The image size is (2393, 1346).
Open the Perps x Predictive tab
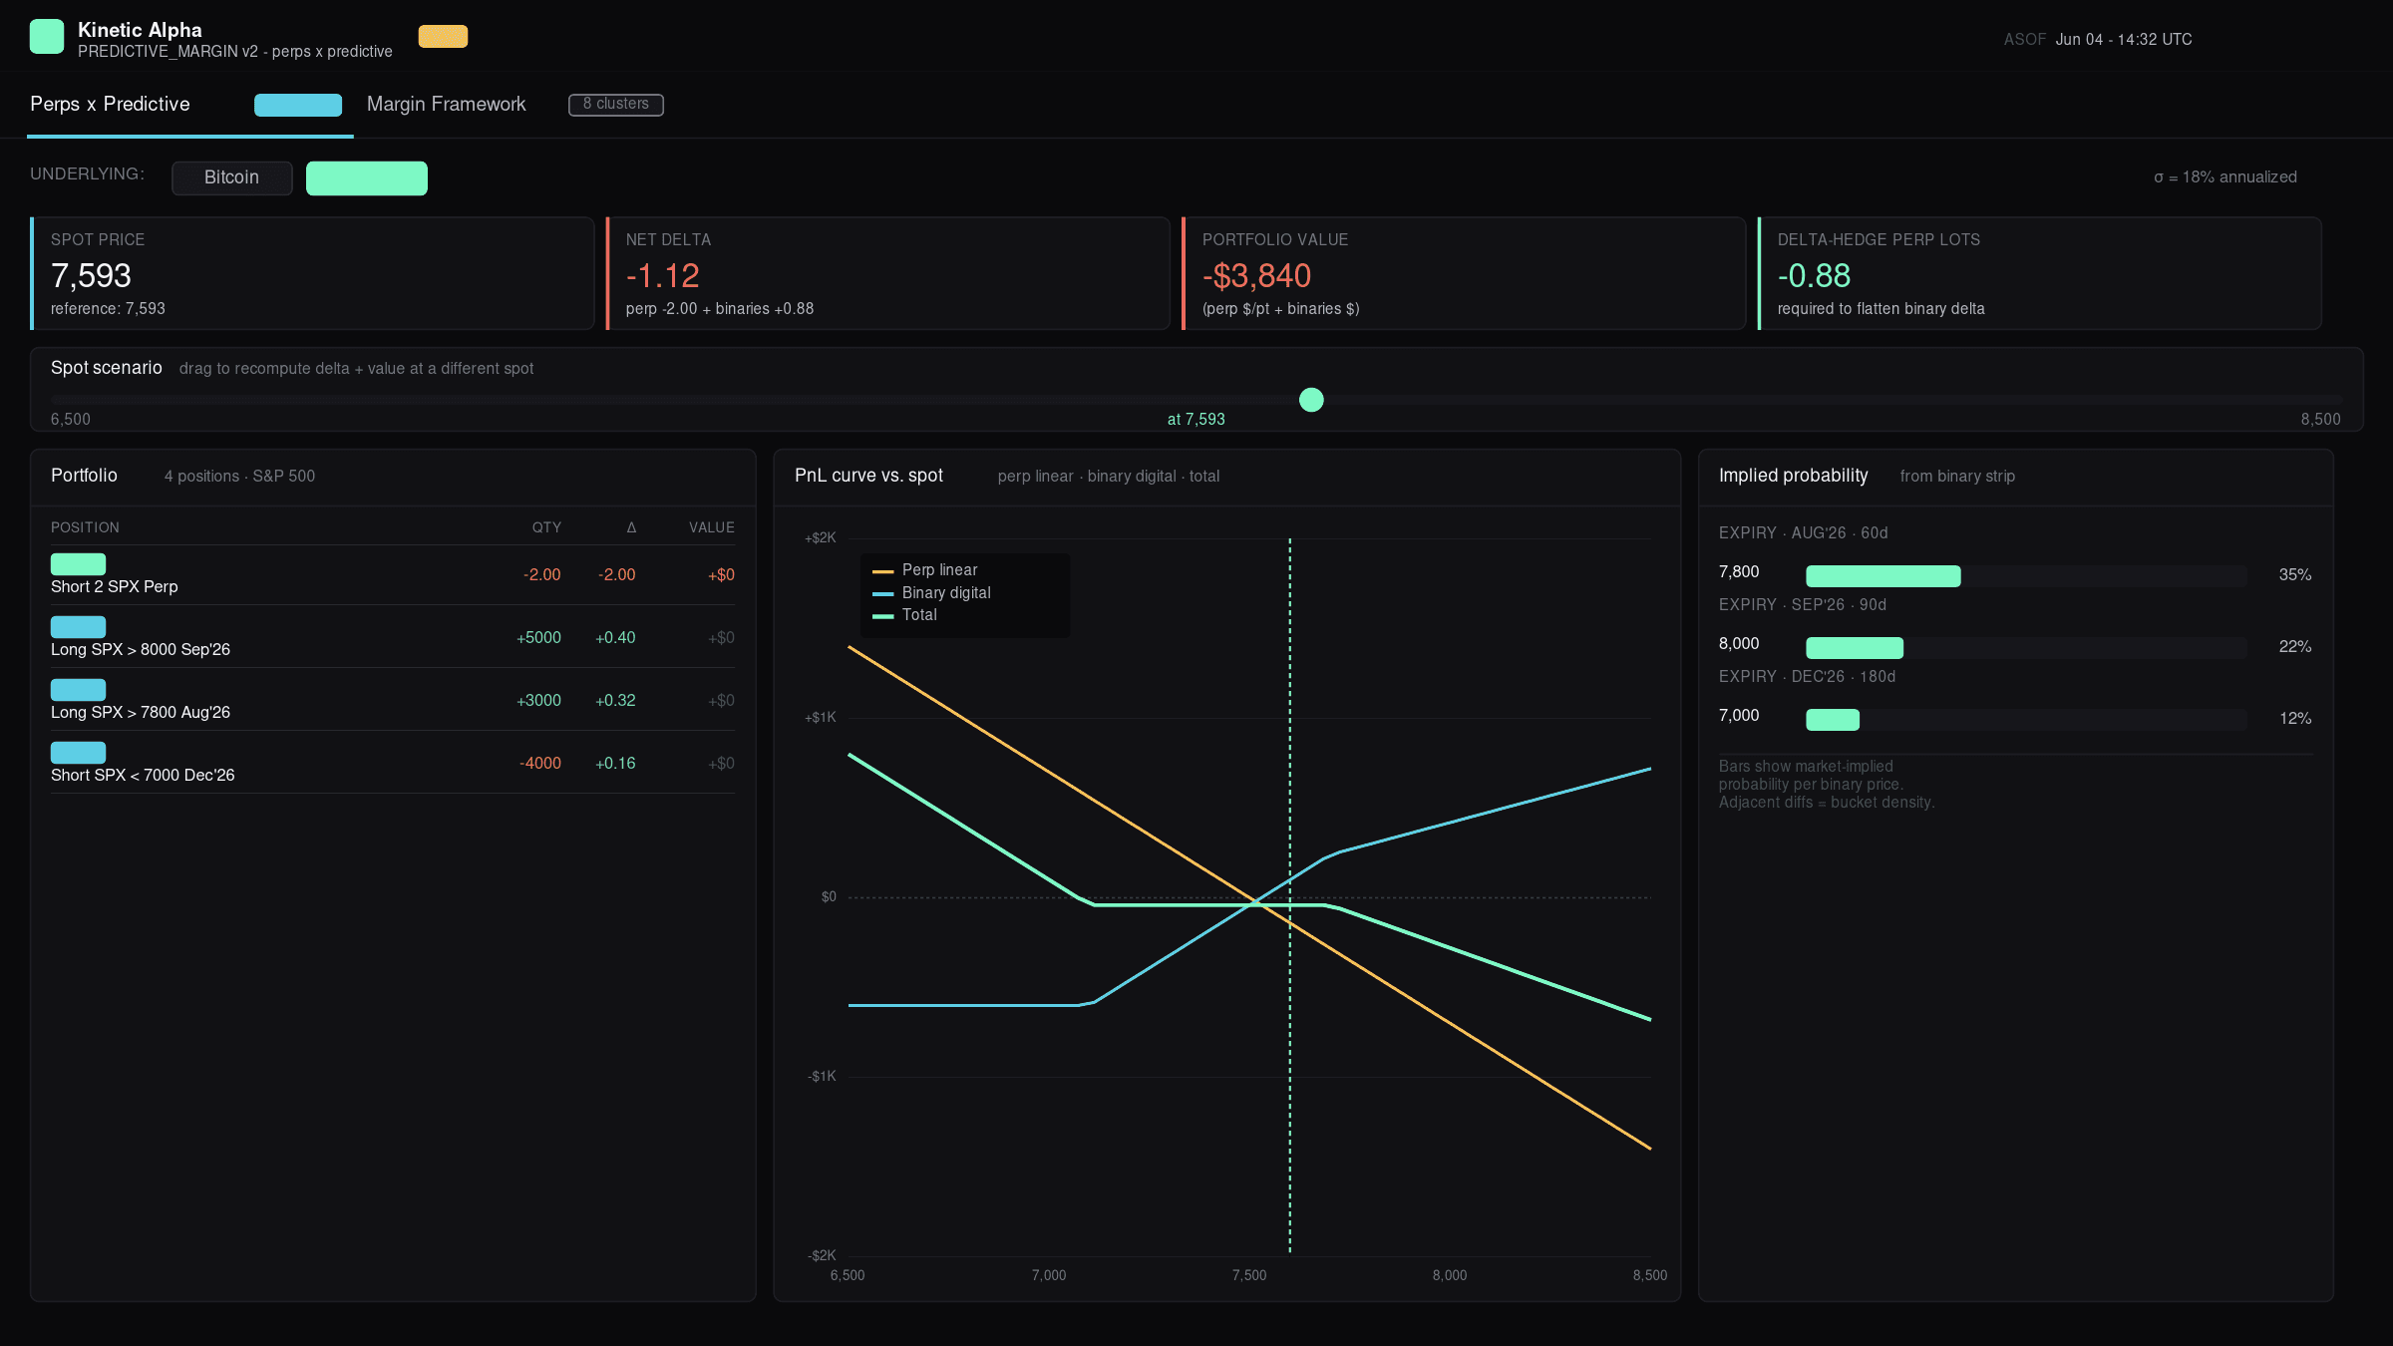coord(110,105)
